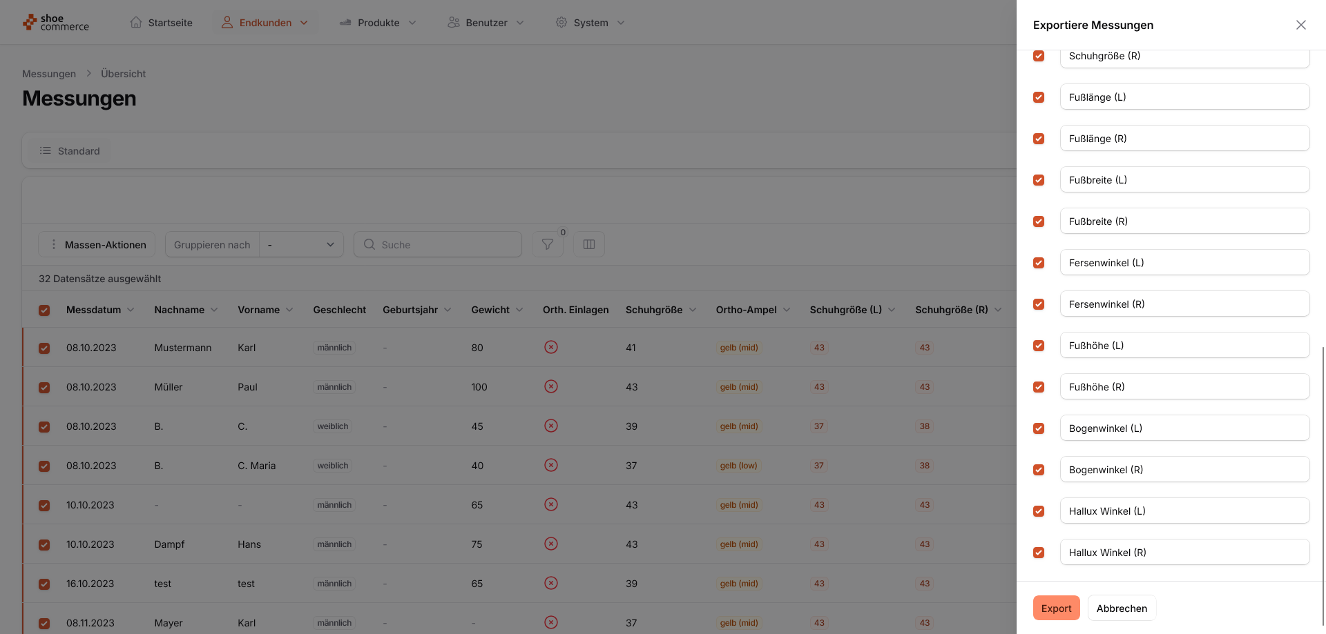Image resolution: width=1326 pixels, height=634 pixels.
Task: Expand the Messdatum column sort chevron
Action: click(x=131, y=310)
